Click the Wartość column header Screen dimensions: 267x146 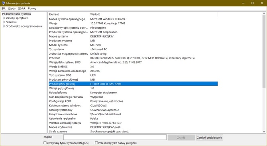[x=153, y=14]
